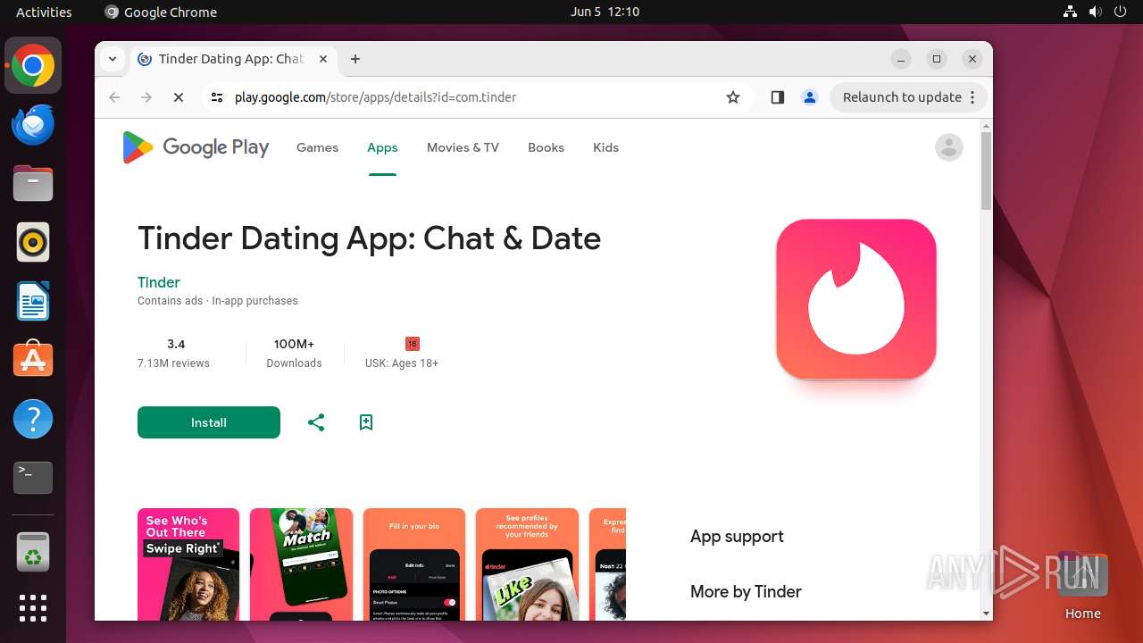
Task: Open the Swipe Right screenshot thumbnail
Action: tap(188, 564)
